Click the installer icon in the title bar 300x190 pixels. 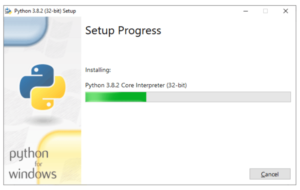tap(8, 11)
